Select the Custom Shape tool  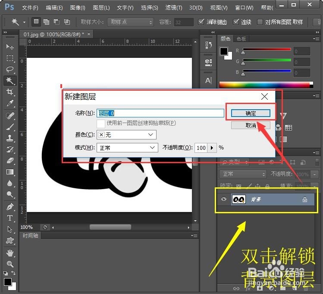[9, 240]
